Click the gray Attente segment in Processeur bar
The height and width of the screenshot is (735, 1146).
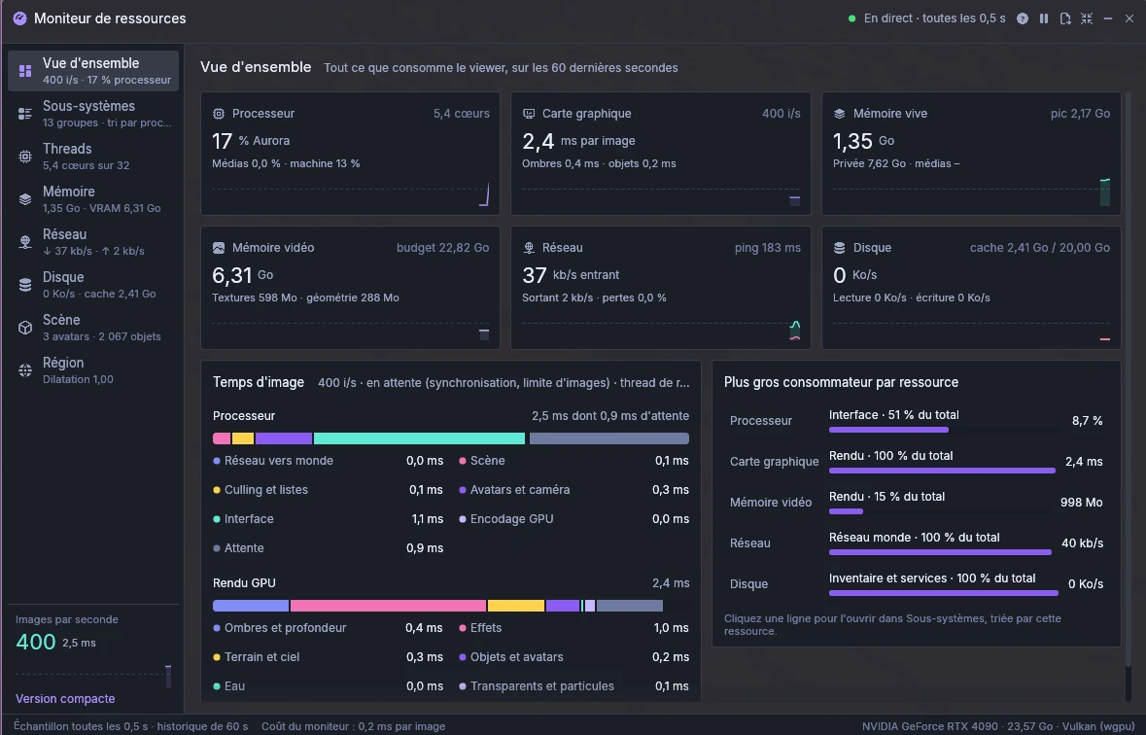tap(608, 438)
